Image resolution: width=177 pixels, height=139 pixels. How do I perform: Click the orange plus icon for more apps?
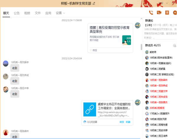(175, 12)
